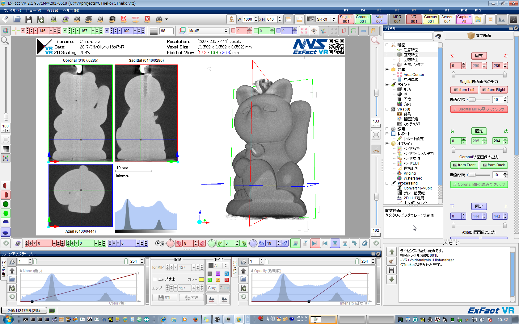
Task: Click the 3D axes orientation icon
Action: [323, 31]
